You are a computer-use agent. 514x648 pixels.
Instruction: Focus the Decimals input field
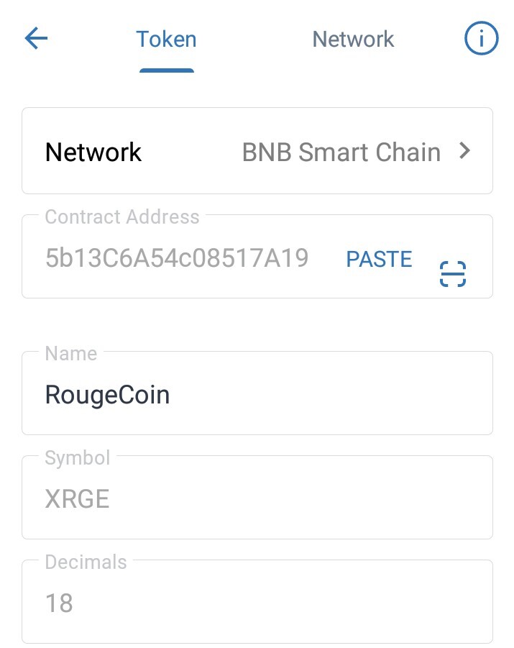tap(257, 601)
